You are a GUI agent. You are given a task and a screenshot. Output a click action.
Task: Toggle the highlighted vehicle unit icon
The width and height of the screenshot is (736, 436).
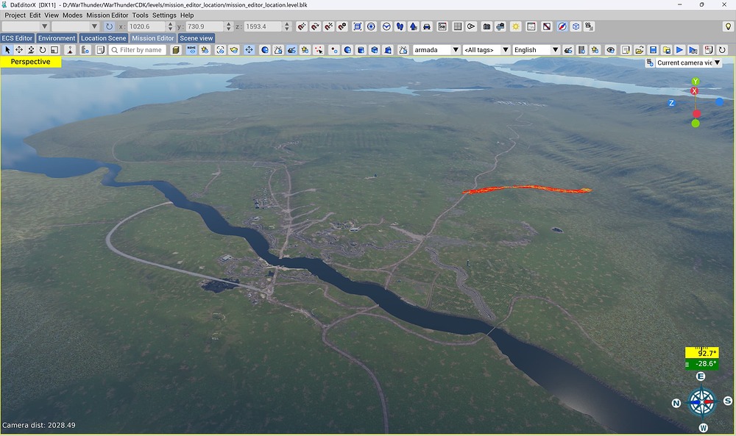pos(292,50)
